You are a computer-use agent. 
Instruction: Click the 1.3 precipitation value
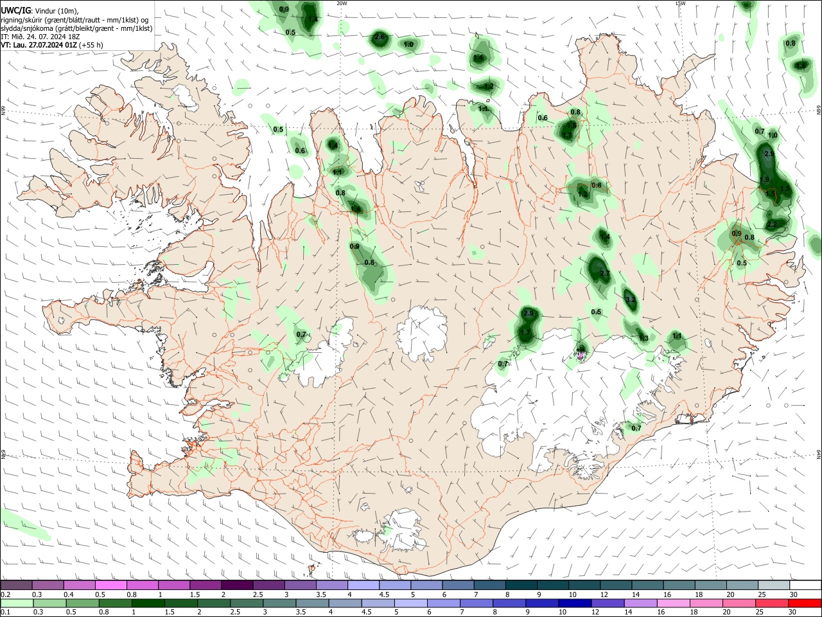(x=643, y=339)
